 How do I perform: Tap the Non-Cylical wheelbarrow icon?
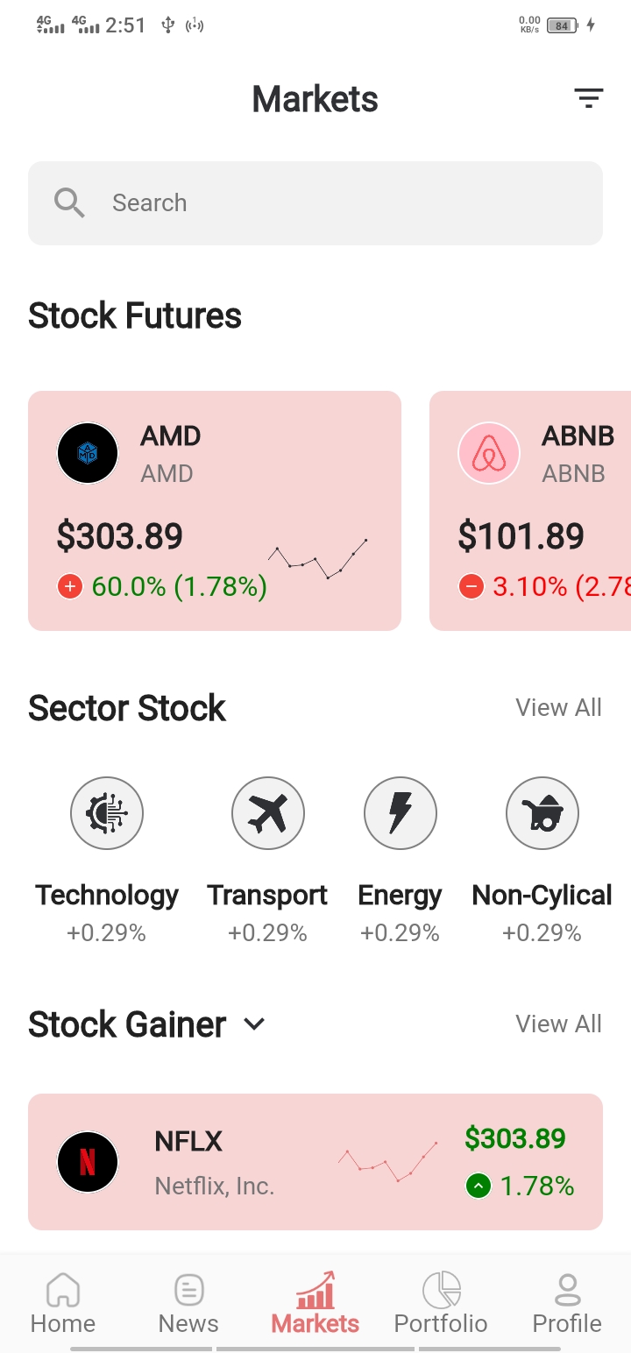click(x=542, y=813)
